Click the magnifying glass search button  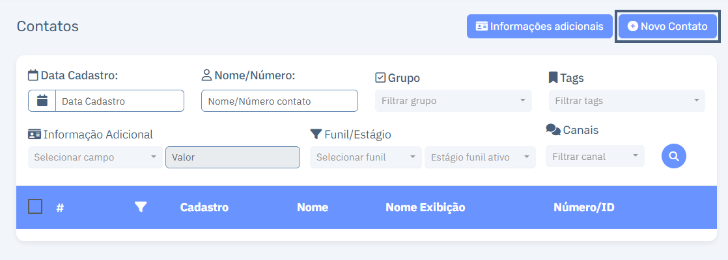point(674,156)
